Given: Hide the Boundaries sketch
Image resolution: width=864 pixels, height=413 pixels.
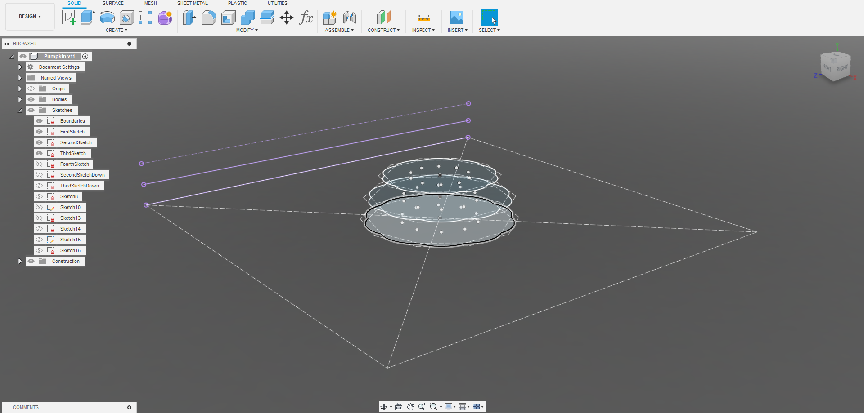Looking at the screenshot, I should pyautogui.click(x=39, y=121).
